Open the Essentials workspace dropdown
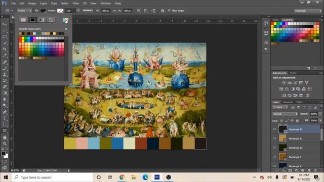This screenshot has width=324, height=182. pos(308,11)
